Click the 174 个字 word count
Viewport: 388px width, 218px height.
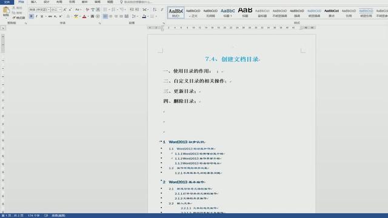(34, 216)
